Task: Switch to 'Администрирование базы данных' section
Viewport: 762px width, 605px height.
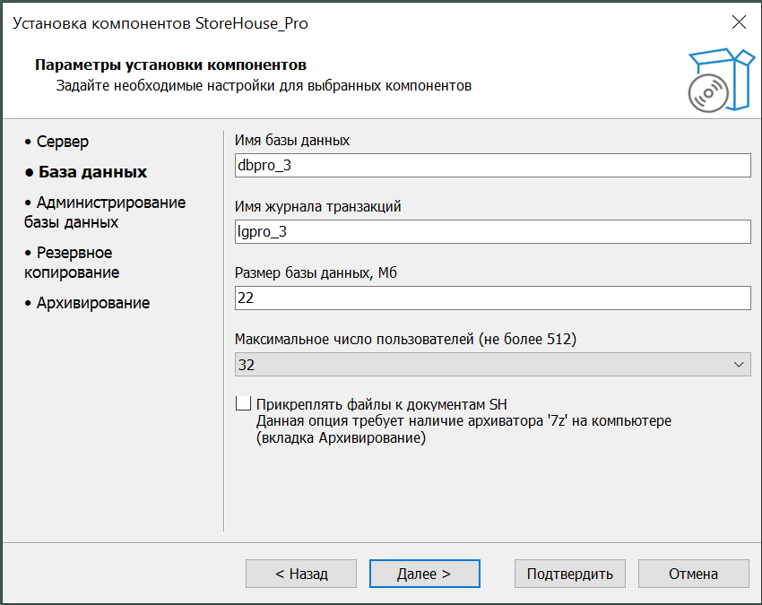Action: click(104, 212)
